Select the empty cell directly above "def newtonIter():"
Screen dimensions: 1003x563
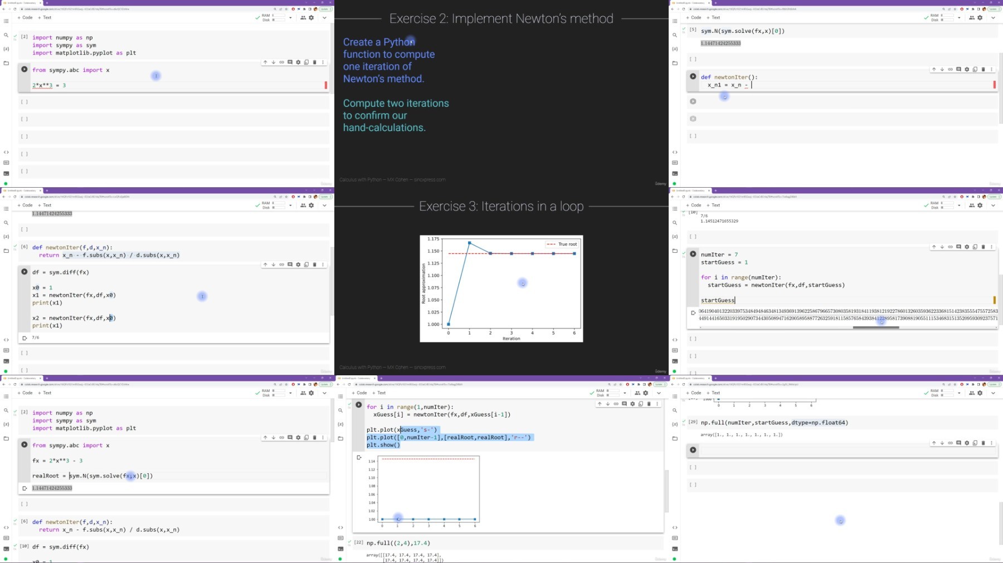point(841,59)
